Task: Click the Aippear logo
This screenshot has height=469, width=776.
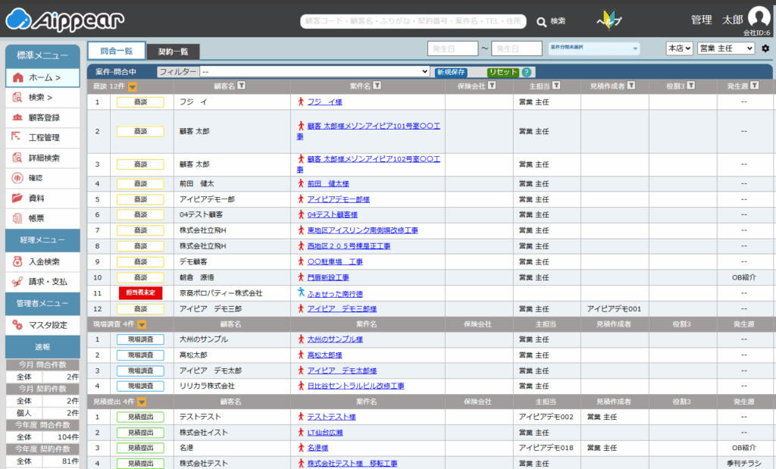Action: pyautogui.click(x=65, y=19)
